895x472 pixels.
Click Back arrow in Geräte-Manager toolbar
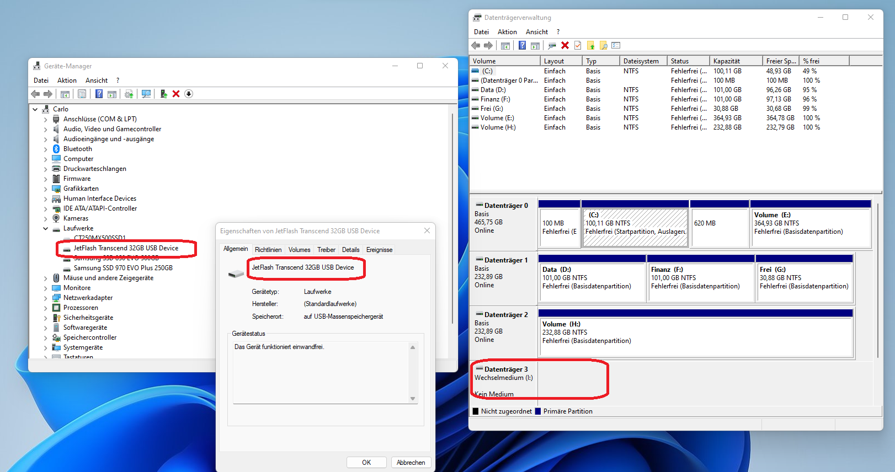[x=35, y=94]
